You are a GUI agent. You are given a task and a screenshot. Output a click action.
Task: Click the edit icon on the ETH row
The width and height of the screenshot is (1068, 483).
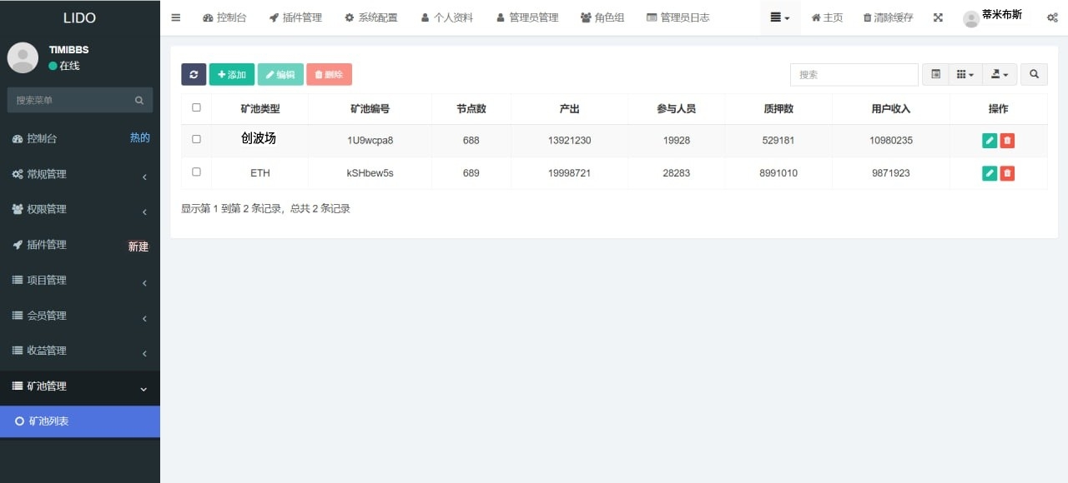990,172
